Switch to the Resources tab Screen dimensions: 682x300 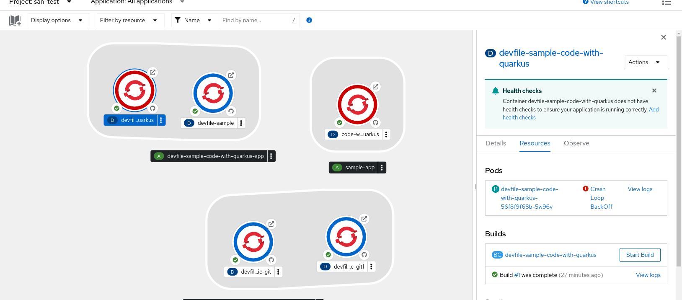point(535,143)
